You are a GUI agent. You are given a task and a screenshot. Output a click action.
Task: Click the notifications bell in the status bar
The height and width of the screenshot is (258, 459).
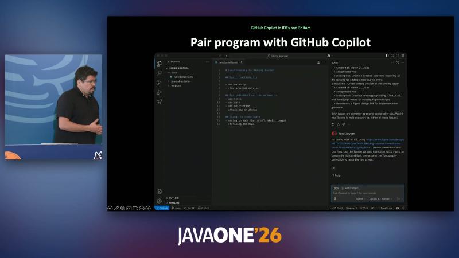(x=403, y=208)
